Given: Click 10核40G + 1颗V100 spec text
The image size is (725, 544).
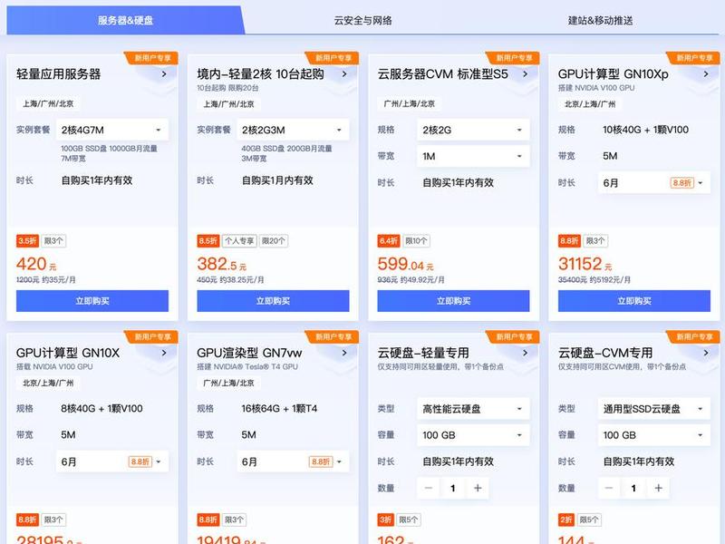Looking at the screenshot, I should [645, 130].
